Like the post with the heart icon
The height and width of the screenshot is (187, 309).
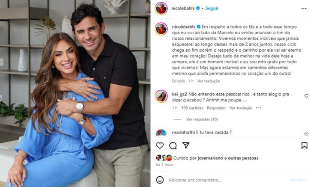[x=160, y=145]
